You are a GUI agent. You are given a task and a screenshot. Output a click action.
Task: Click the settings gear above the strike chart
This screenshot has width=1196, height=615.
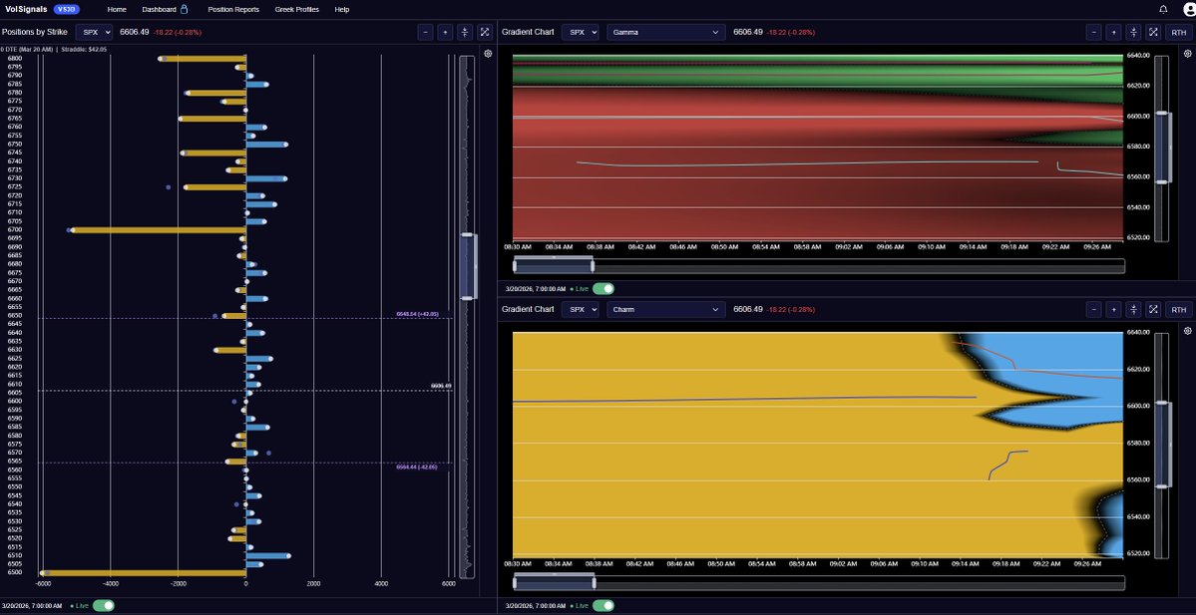[x=487, y=53]
